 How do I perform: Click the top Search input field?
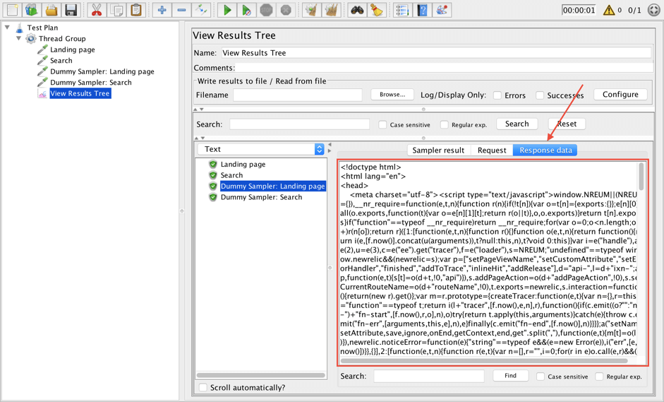point(300,124)
